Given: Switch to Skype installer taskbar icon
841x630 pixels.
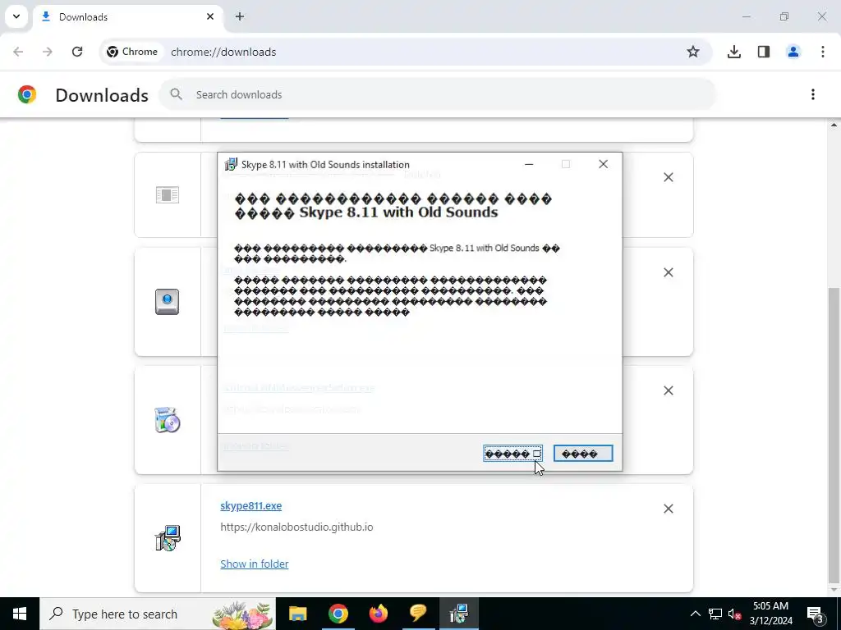Looking at the screenshot, I should (459, 614).
